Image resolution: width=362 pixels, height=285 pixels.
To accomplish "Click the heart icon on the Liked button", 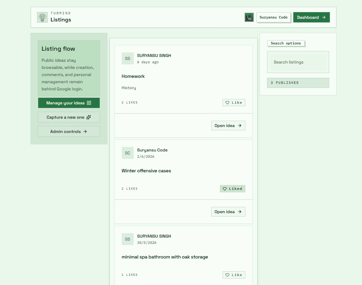I will pos(225,189).
